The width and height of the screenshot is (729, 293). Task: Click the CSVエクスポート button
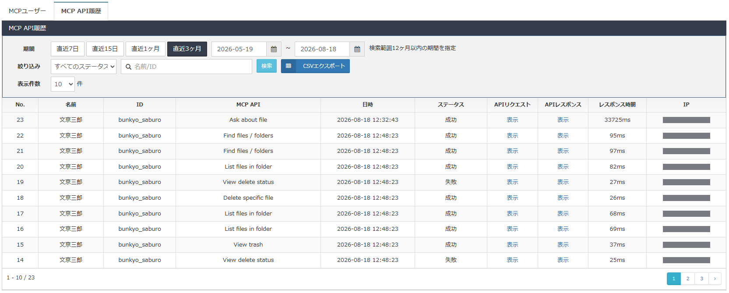[x=315, y=66]
